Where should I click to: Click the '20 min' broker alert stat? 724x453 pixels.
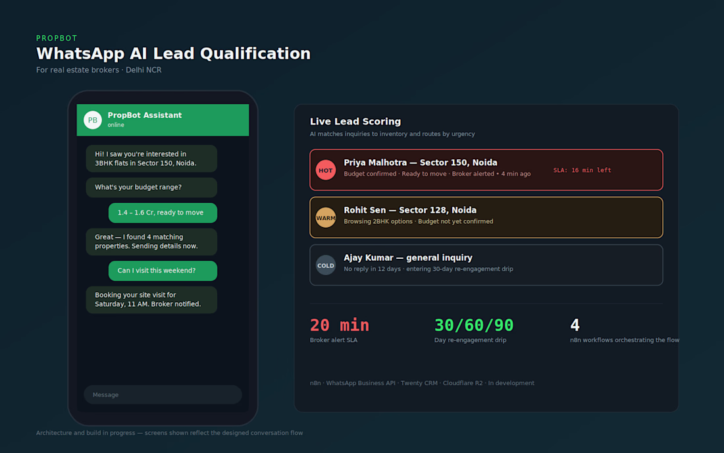coord(340,325)
